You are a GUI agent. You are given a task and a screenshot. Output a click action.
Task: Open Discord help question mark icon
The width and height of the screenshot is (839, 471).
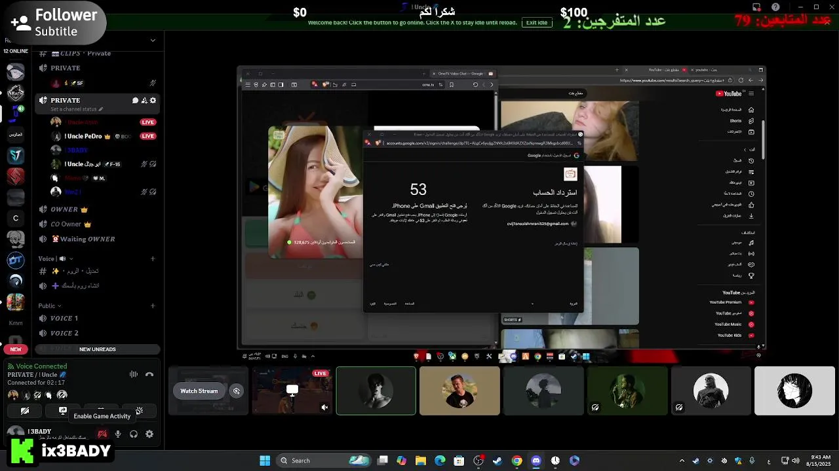776,7
